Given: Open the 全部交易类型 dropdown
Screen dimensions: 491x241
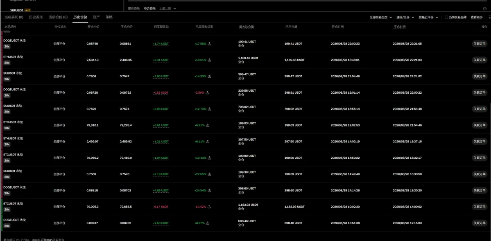Looking at the screenshot, I should 381,18.
